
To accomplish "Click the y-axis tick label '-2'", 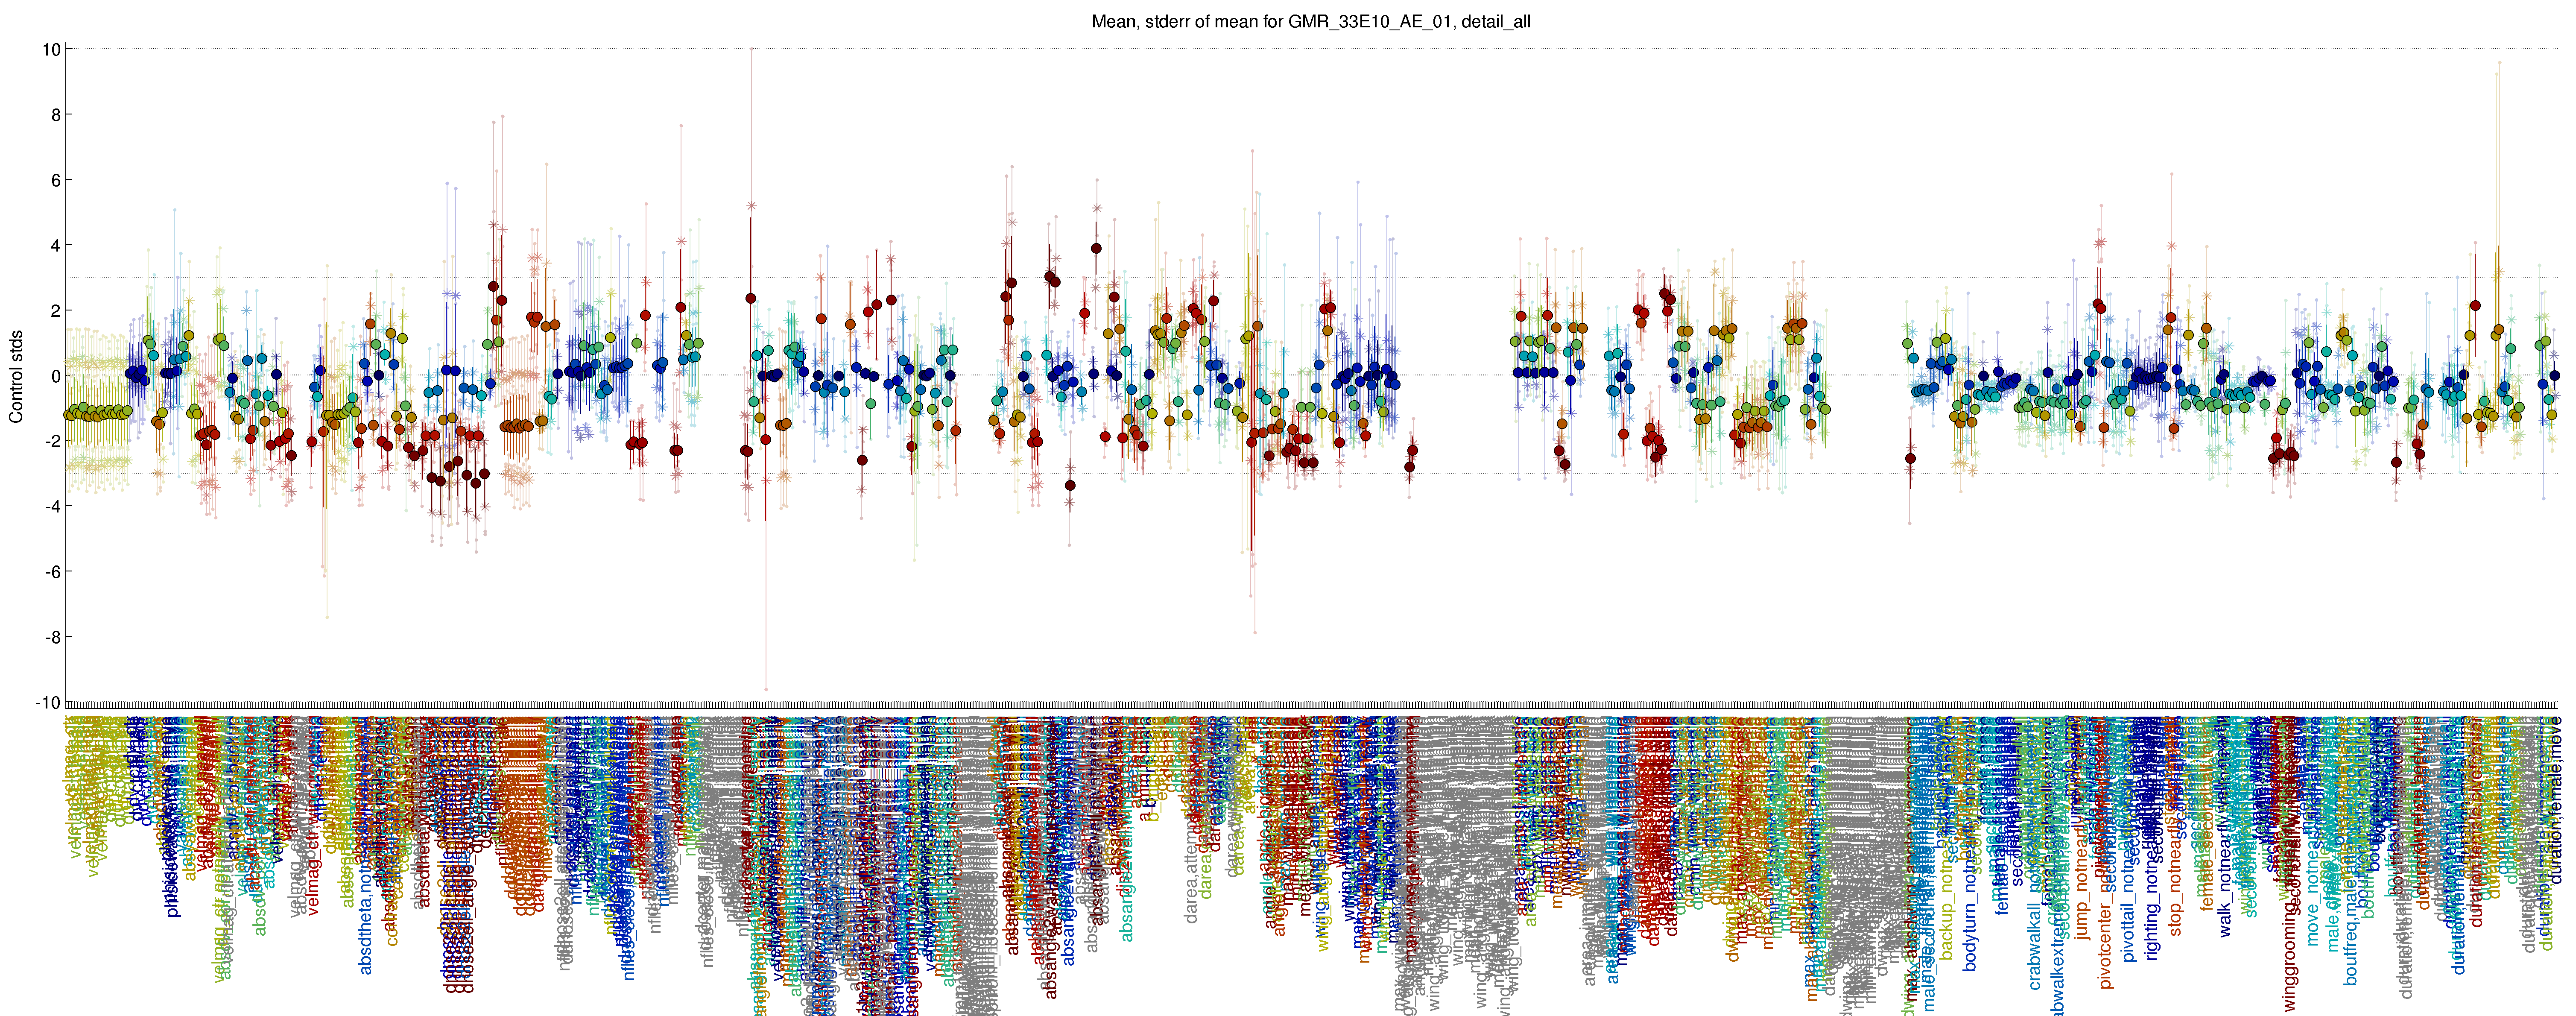I will tap(52, 441).
